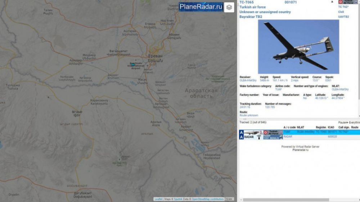Open the Planeradar.ru footer link
This screenshot has width=360, height=202.
click(x=300, y=150)
